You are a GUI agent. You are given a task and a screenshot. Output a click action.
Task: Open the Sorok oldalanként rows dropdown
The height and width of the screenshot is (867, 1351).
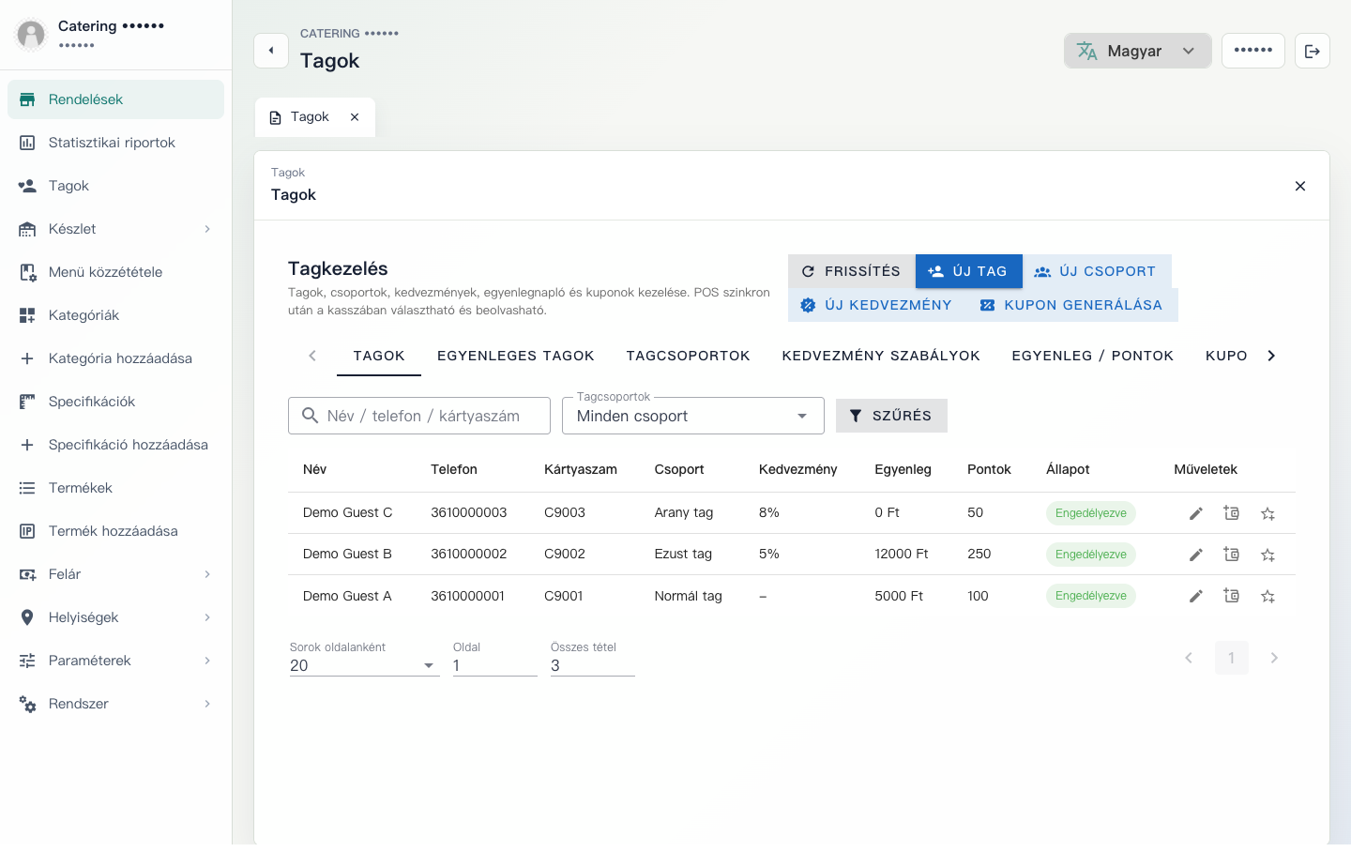(x=364, y=665)
